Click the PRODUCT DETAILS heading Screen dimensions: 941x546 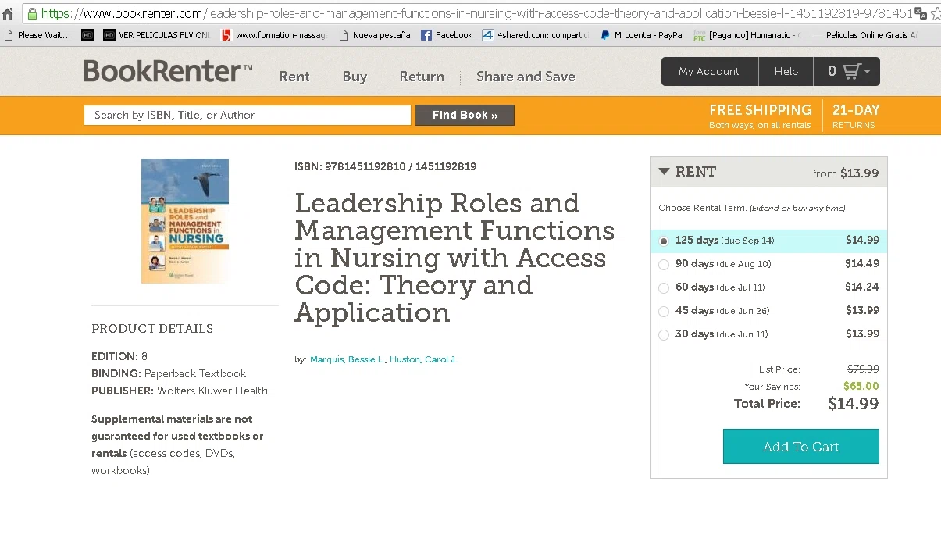(x=152, y=329)
